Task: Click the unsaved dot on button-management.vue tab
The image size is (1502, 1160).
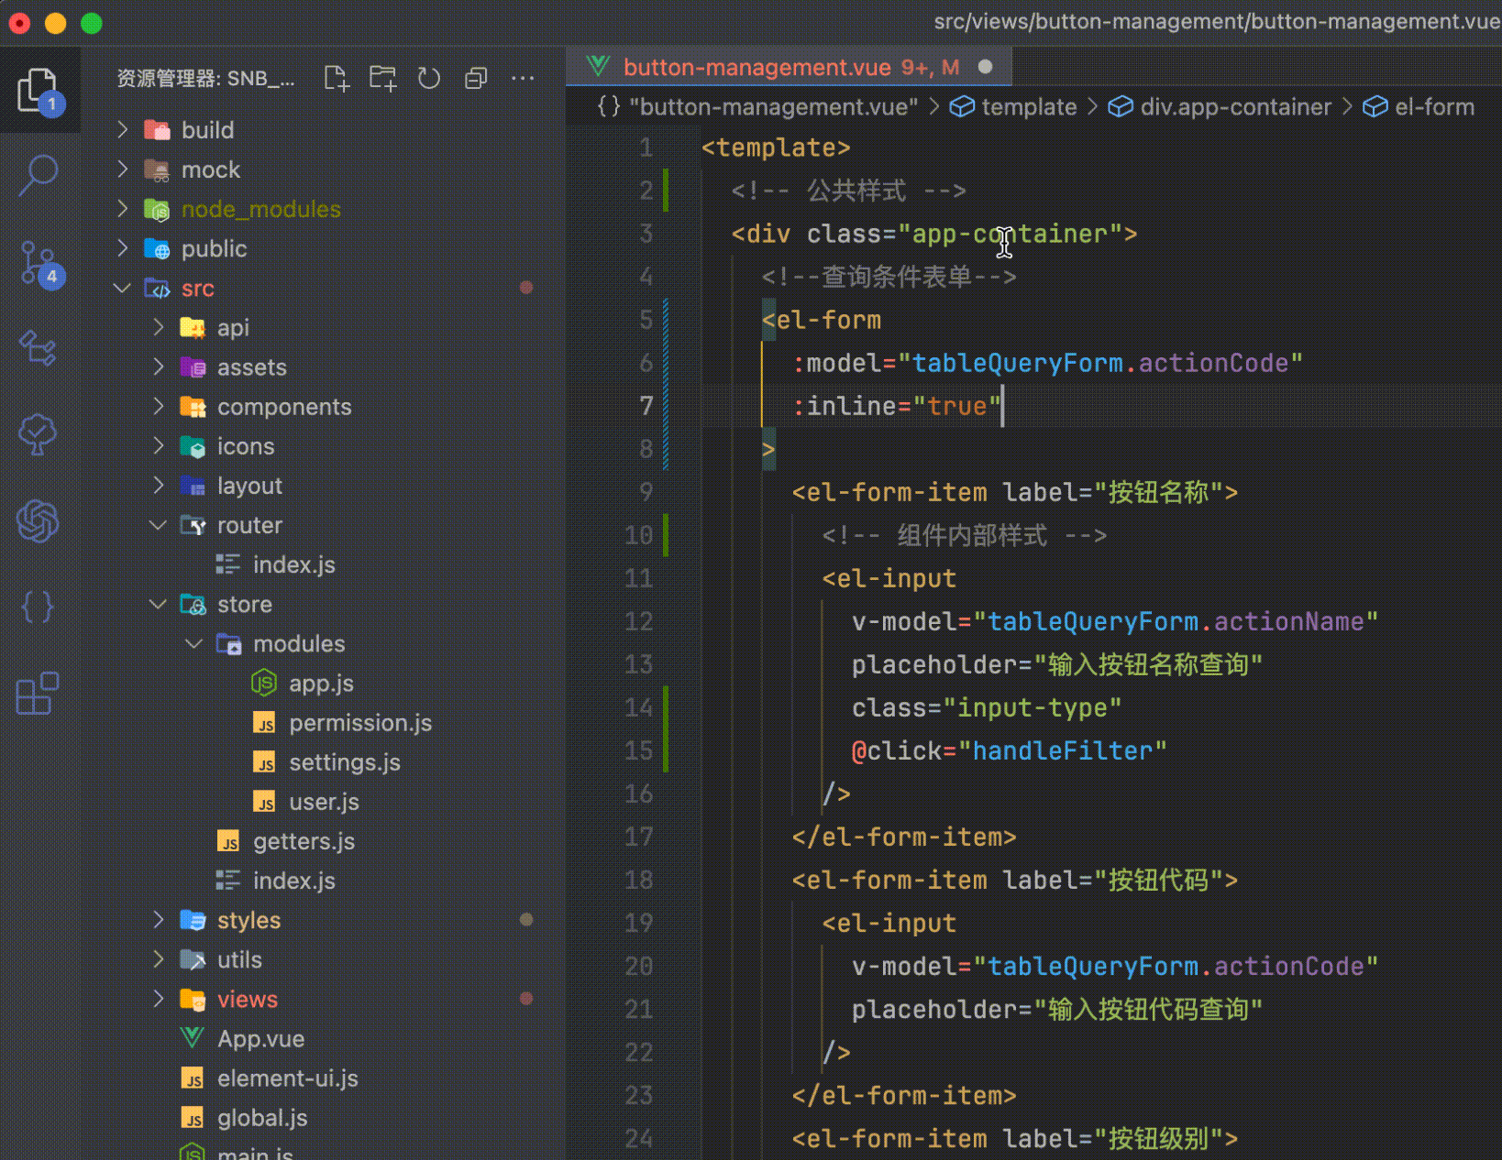Action: point(986,67)
